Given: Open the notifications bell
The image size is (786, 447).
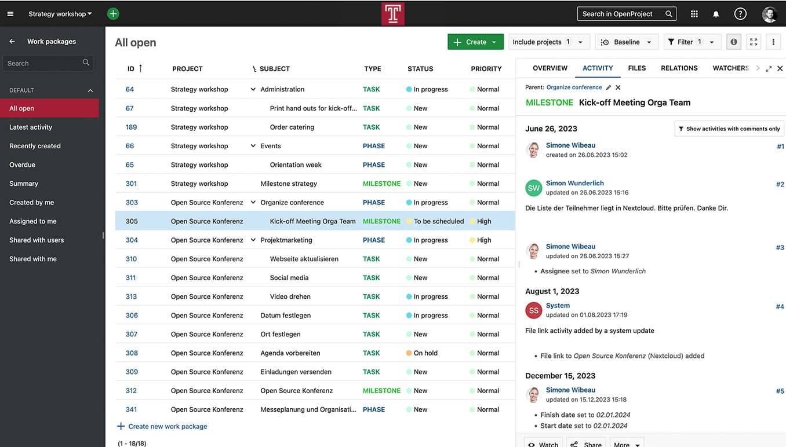Looking at the screenshot, I should [x=716, y=14].
